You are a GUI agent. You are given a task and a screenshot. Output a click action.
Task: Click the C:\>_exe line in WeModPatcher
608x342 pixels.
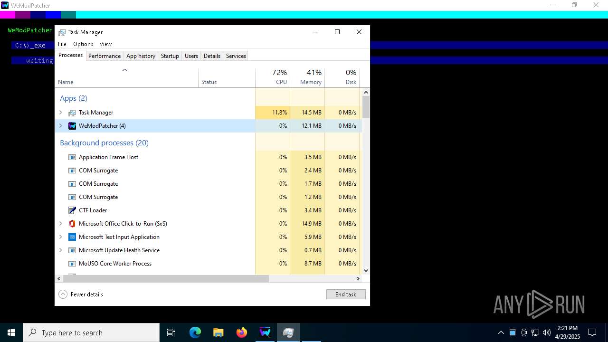30,46
